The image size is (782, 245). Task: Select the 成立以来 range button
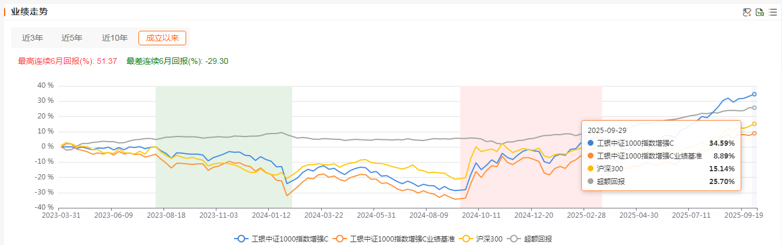(x=162, y=38)
